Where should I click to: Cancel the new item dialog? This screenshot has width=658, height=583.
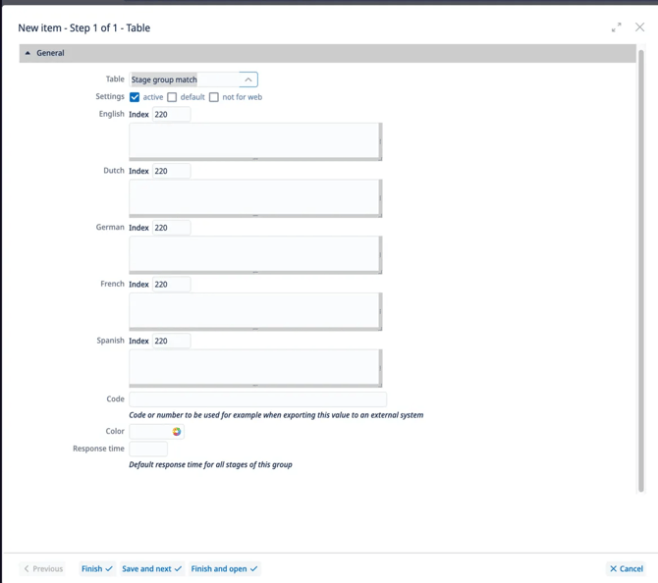tap(626, 568)
